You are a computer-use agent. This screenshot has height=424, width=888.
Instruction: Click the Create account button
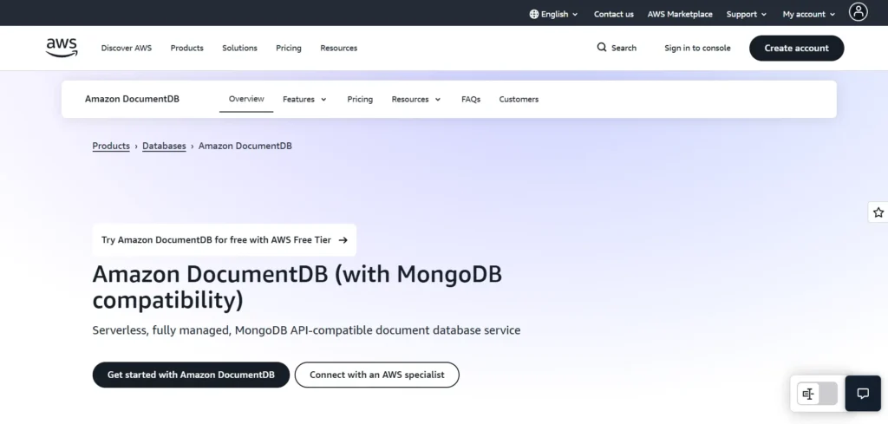(x=797, y=48)
